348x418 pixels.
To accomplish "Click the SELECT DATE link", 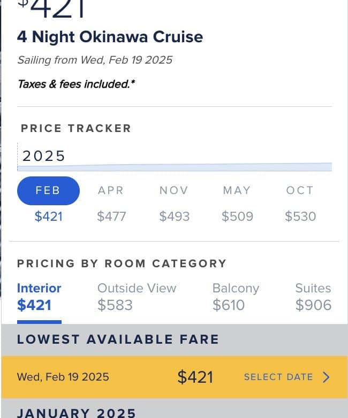I will [278, 377].
